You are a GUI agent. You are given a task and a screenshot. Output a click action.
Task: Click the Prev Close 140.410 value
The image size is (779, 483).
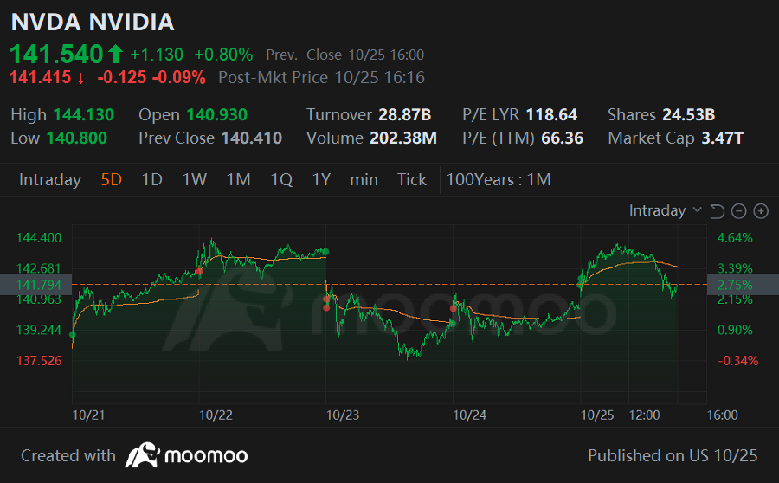point(252,138)
